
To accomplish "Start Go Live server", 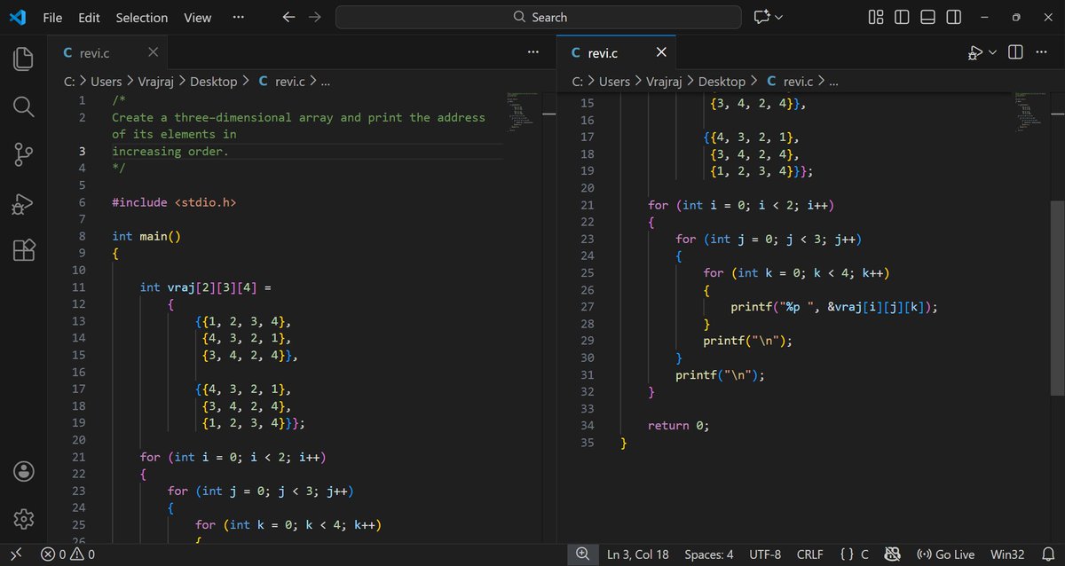I will tap(945, 554).
